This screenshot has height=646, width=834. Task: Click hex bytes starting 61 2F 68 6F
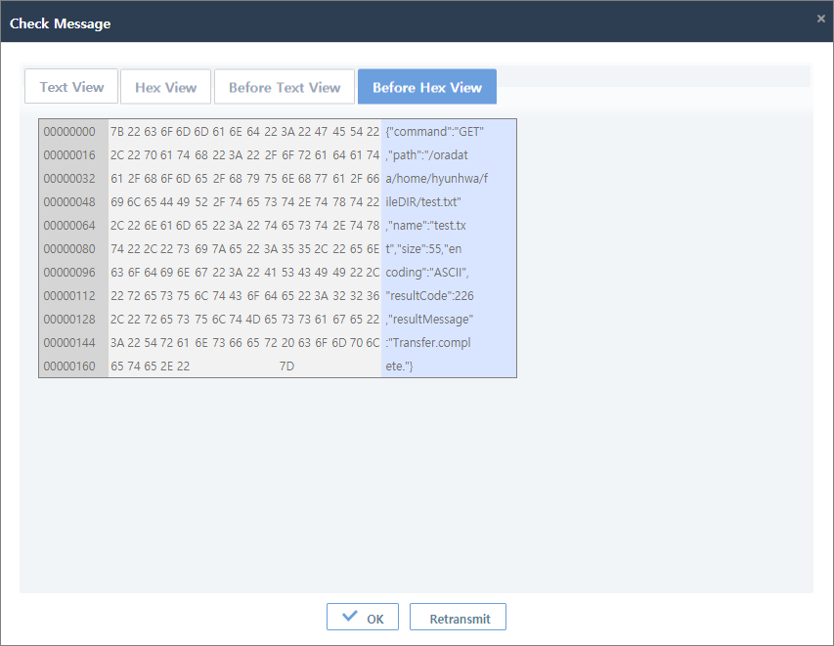(x=244, y=178)
